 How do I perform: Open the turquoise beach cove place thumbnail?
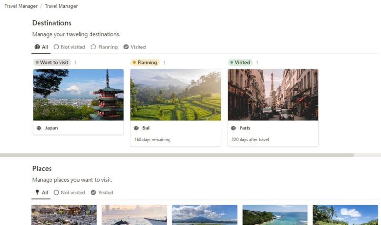point(275,215)
